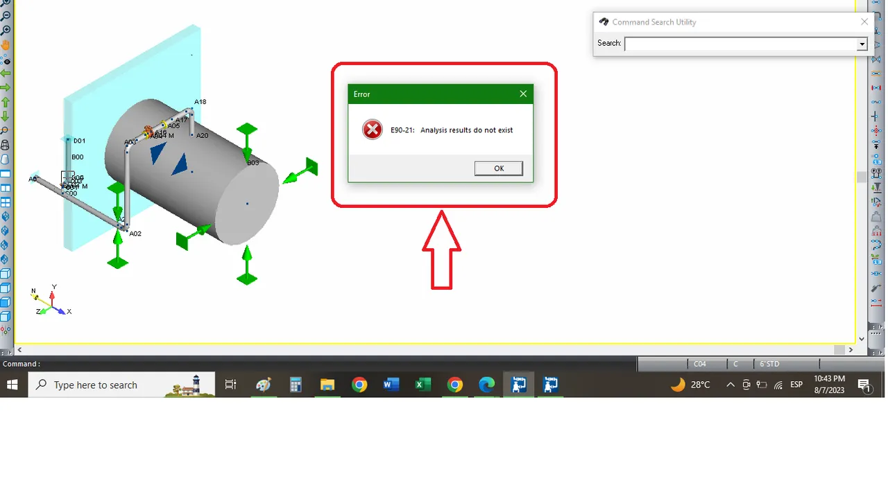Show hidden system tray icons chevron

(731, 385)
